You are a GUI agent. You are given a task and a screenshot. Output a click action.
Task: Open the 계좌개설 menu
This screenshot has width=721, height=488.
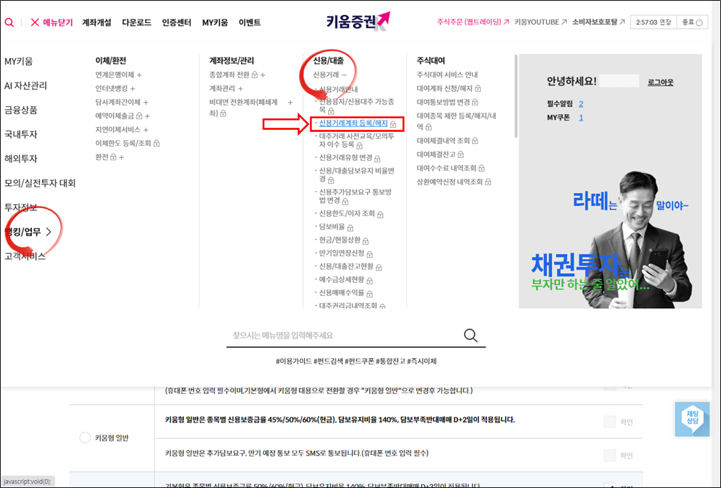[x=97, y=22]
